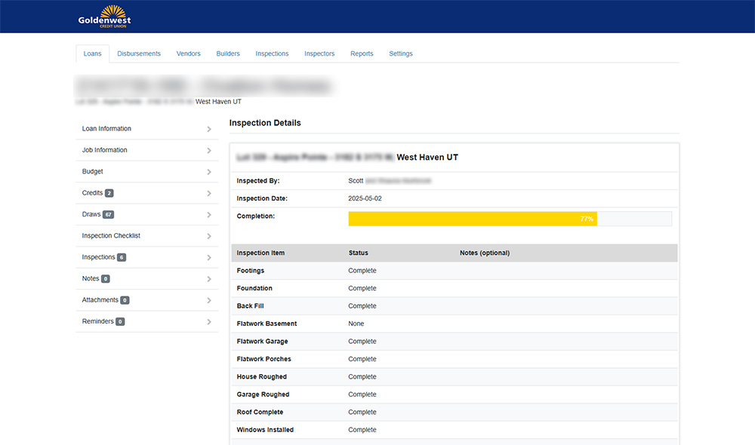The width and height of the screenshot is (755, 445).
Task: Navigate to the Settings tab
Action: [x=401, y=54]
